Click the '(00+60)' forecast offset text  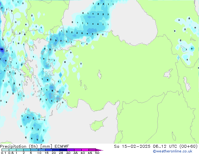[188, 146]
